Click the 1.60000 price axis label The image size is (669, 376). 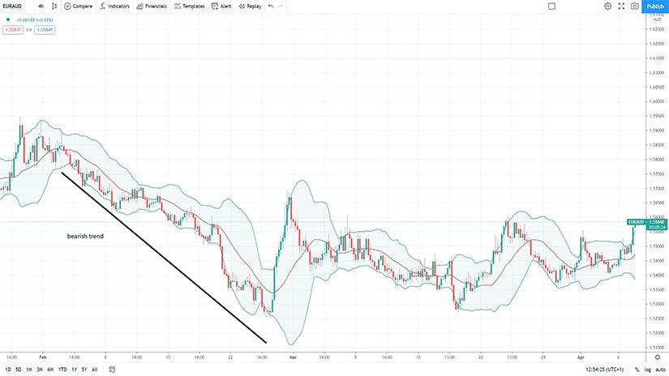pos(658,101)
